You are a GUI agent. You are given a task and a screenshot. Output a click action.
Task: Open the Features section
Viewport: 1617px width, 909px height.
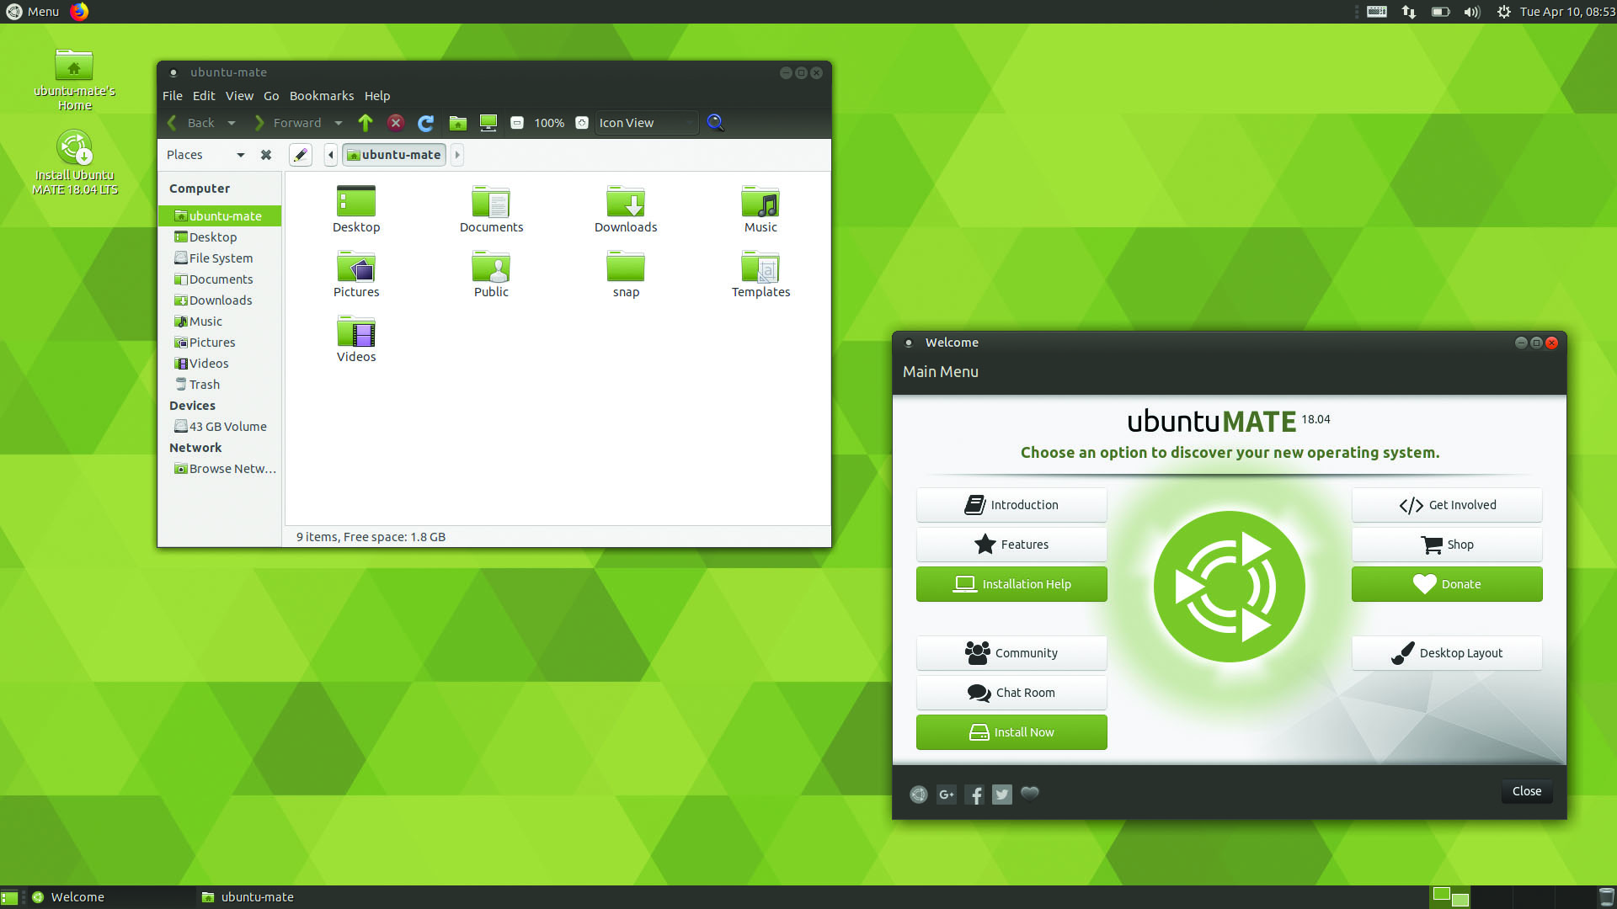click(x=1011, y=545)
